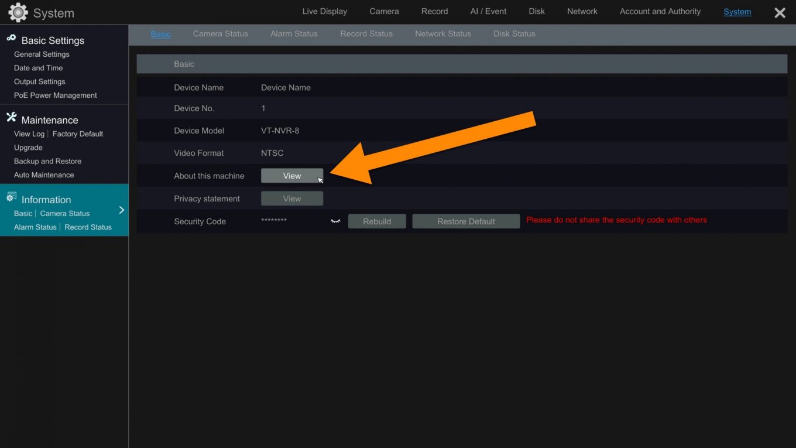Switch to the Disk Status tab
This screenshot has width=796, height=448.
[514, 33]
